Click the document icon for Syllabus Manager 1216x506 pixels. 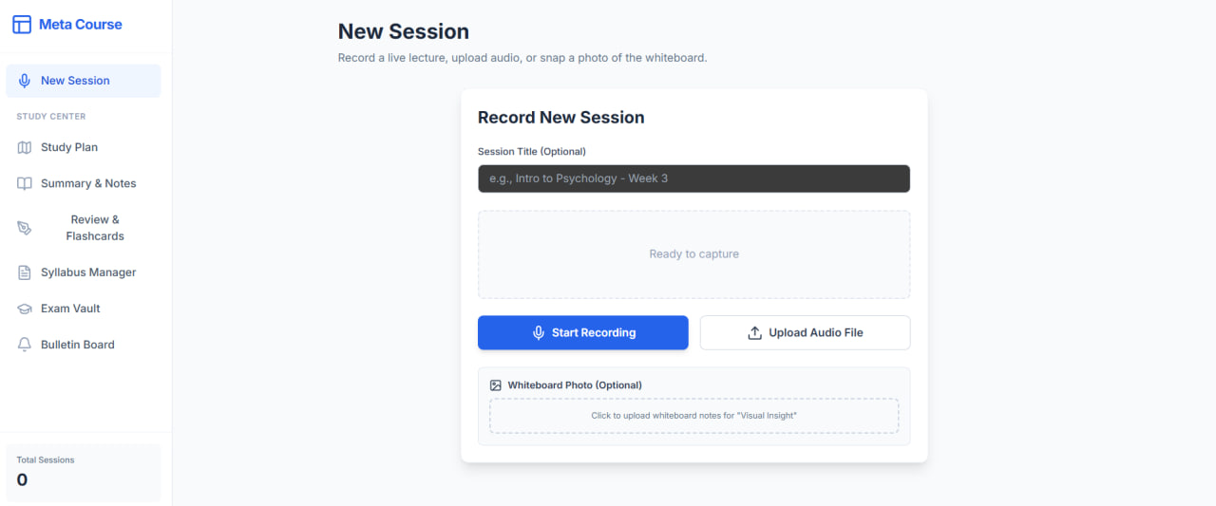pos(25,272)
